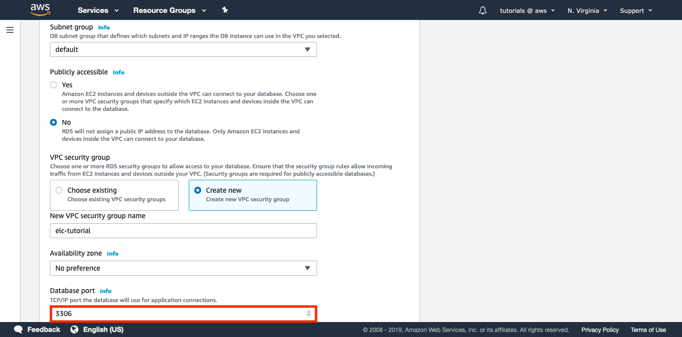Click the Feedback speech bubble icon
The height and width of the screenshot is (337, 682).
pyautogui.click(x=18, y=330)
